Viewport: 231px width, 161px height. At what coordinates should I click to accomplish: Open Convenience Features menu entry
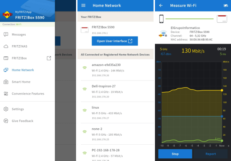click(27, 94)
